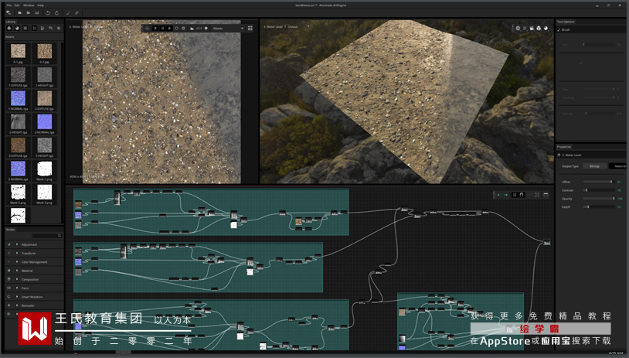The image size is (629, 358).
Task: Open the Edit menu
Action: click(x=17, y=5)
